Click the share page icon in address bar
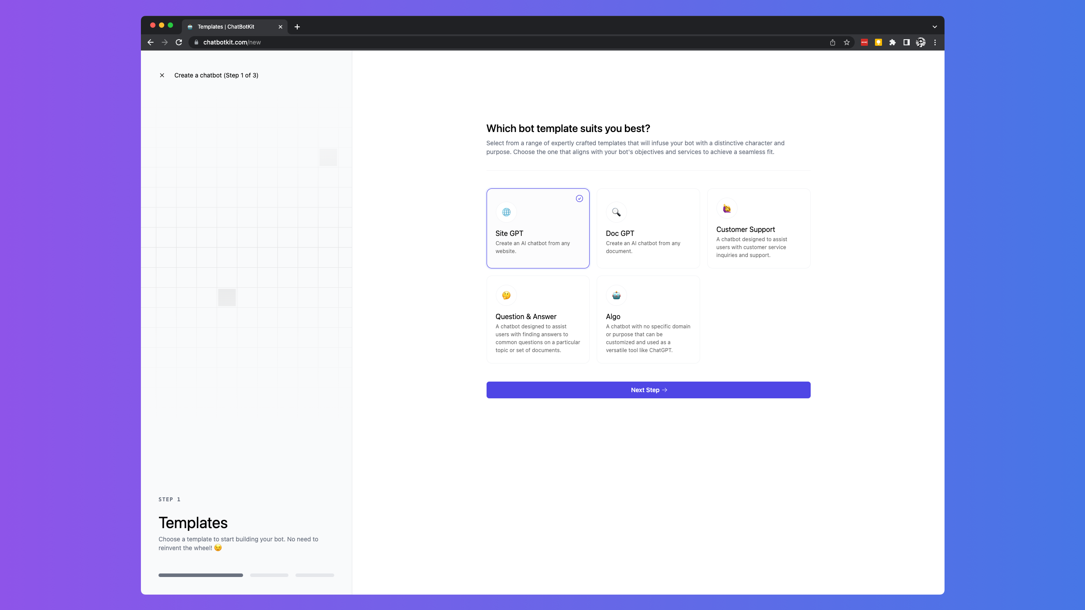 click(832, 42)
